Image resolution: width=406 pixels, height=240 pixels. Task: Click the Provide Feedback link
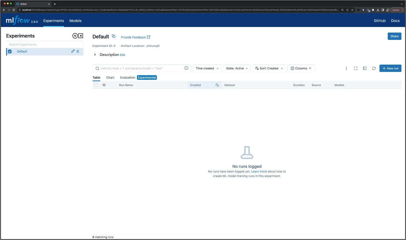click(136, 37)
